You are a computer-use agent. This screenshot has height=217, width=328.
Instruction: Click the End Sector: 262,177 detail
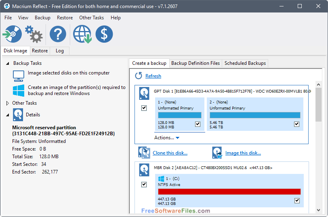35,172
